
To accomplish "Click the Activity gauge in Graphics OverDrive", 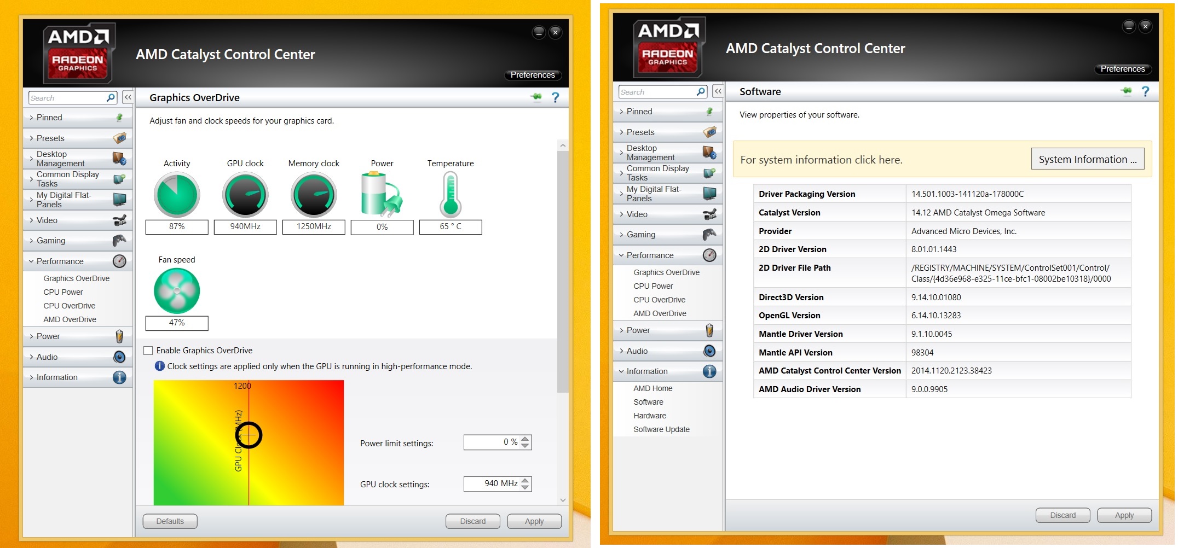I will [x=177, y=195].
